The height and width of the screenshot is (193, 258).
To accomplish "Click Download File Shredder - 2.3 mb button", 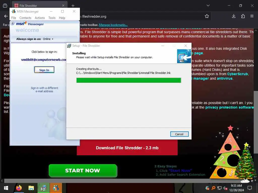I will tap(127, 148).
